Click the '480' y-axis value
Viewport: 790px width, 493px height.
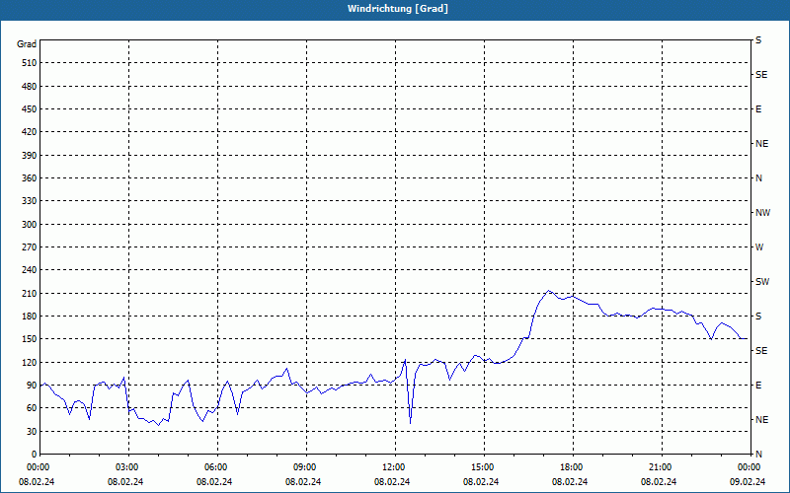30,87
